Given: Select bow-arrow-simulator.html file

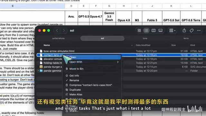Looking at the screenshot, I should pyautogui.click(x=59, y=51).
